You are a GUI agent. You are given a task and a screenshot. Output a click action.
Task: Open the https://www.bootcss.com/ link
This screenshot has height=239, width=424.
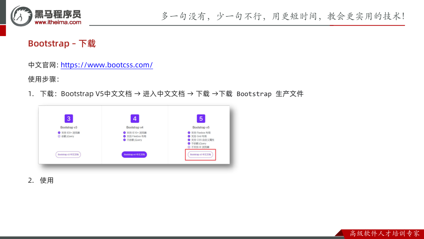(107, 65)
